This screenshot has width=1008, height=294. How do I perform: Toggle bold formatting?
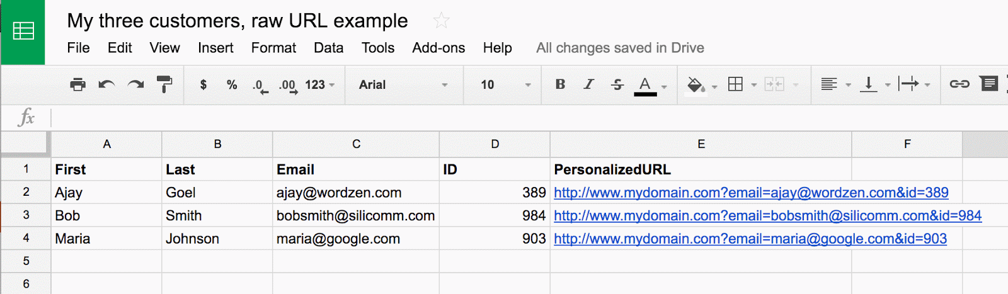pyautogui.click(x=560, y=84)
